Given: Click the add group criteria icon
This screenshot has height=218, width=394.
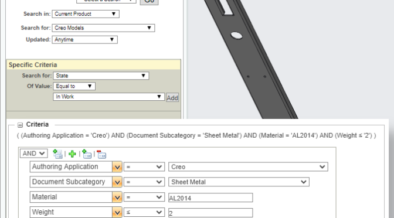Looking at the screenshot, I should [57, 154].
